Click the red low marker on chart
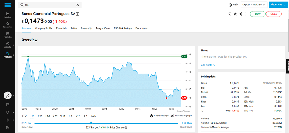The width and height of the screenshot is (289, 133). point(167,98)
